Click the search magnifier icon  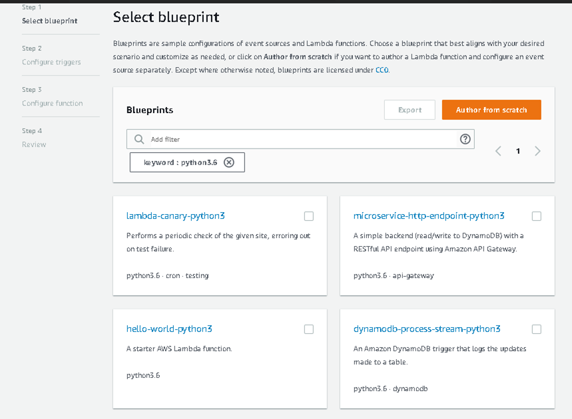(x=139, y=139)
